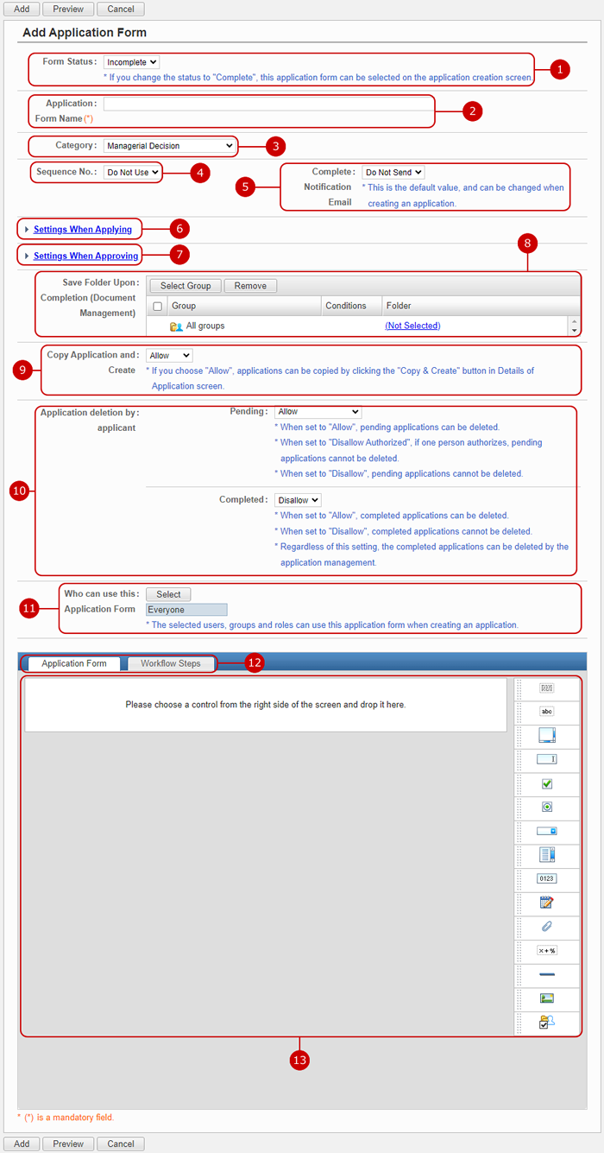Select the calendar date control icon

546,903
